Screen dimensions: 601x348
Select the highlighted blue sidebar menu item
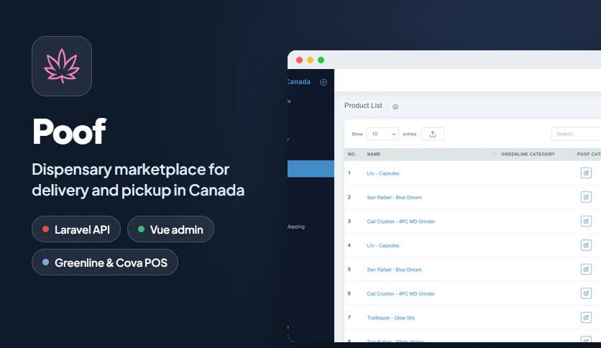(311, 169)
